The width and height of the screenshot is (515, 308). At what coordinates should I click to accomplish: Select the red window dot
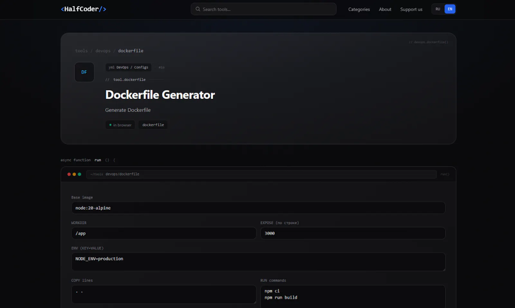click(x=69, y=174)
